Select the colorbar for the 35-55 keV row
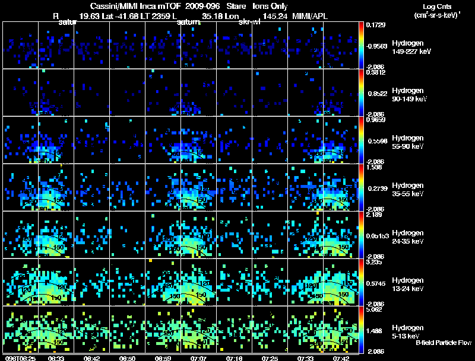Viewport: 475px width, 361px height. coord(361,188)
